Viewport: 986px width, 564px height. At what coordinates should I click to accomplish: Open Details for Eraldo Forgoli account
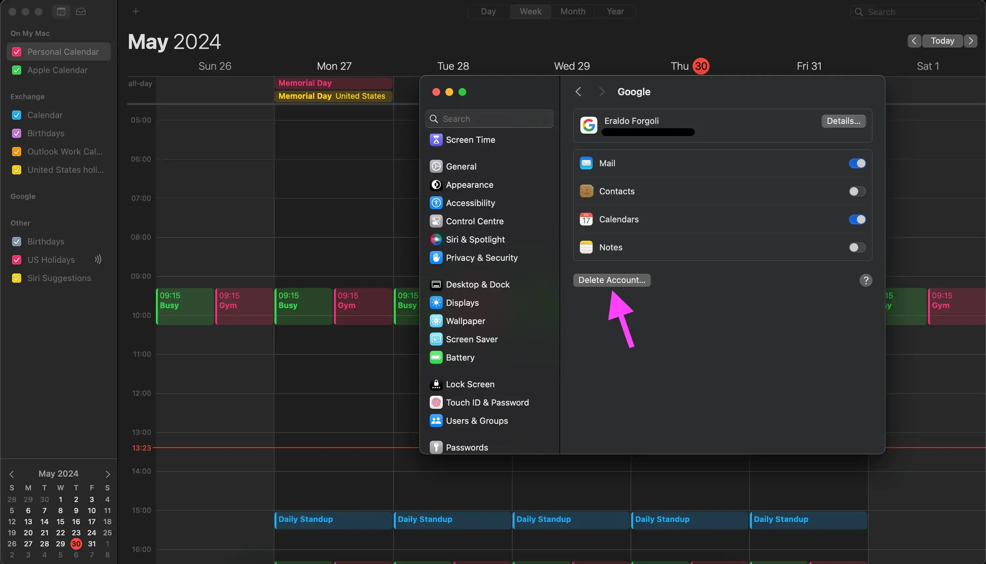click(843, 121)
